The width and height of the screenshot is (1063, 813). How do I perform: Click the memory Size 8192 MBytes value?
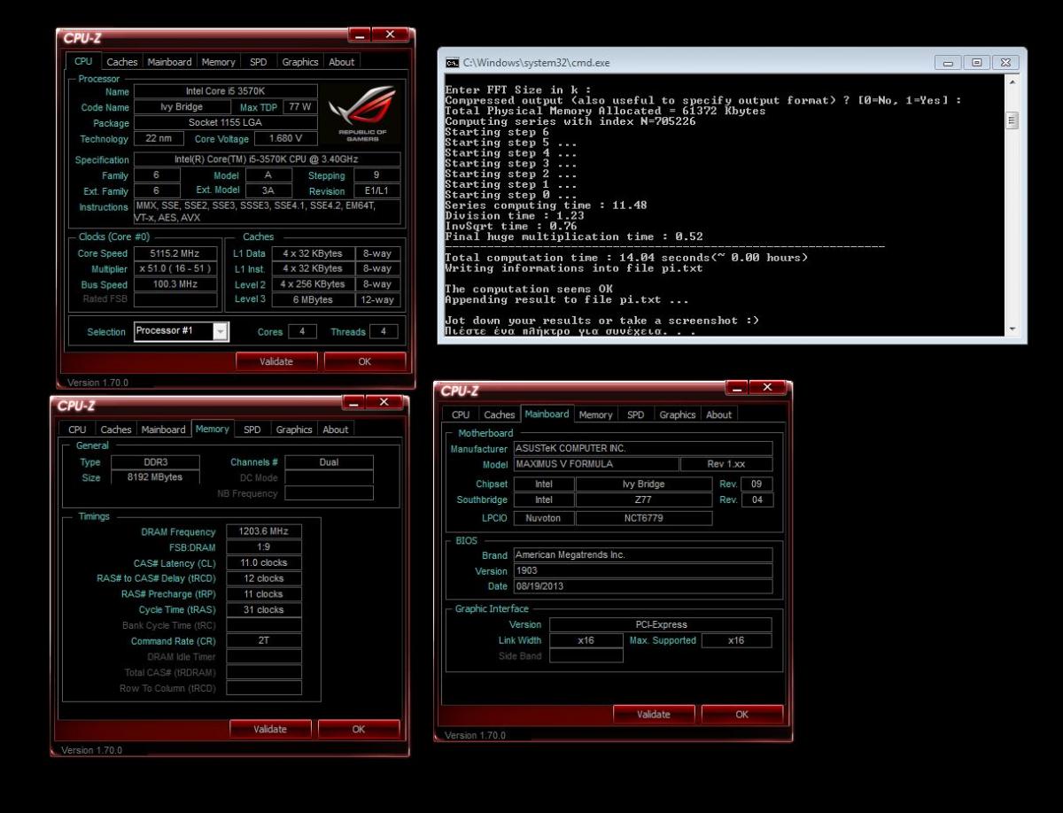(157, 477)
